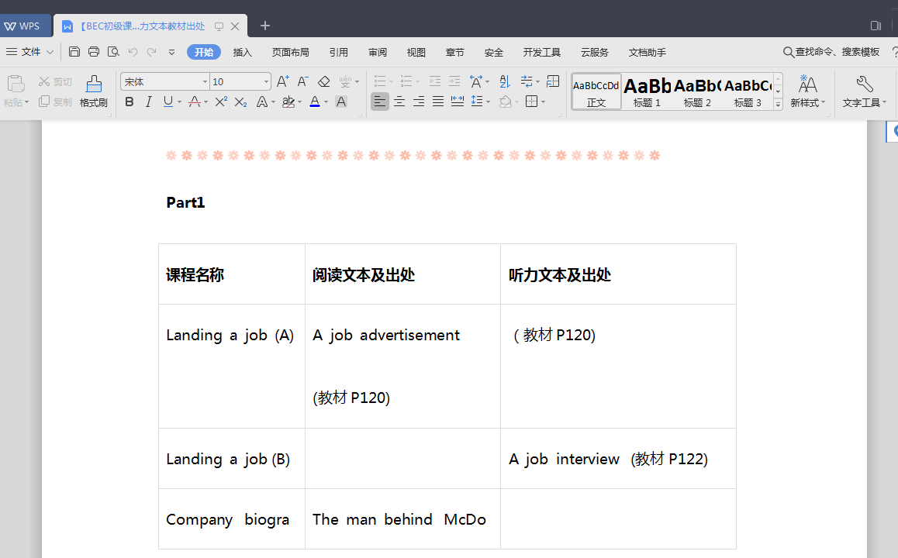Viewport: 898px width, 558px height.
Task: Open the 文件 menu button
Action: (30, 52)
